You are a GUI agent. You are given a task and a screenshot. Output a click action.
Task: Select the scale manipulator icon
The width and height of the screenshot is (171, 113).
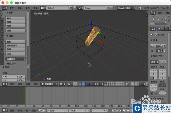pos(91,84)
